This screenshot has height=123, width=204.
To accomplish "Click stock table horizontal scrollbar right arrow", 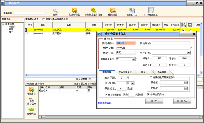I will click(201, 117).
